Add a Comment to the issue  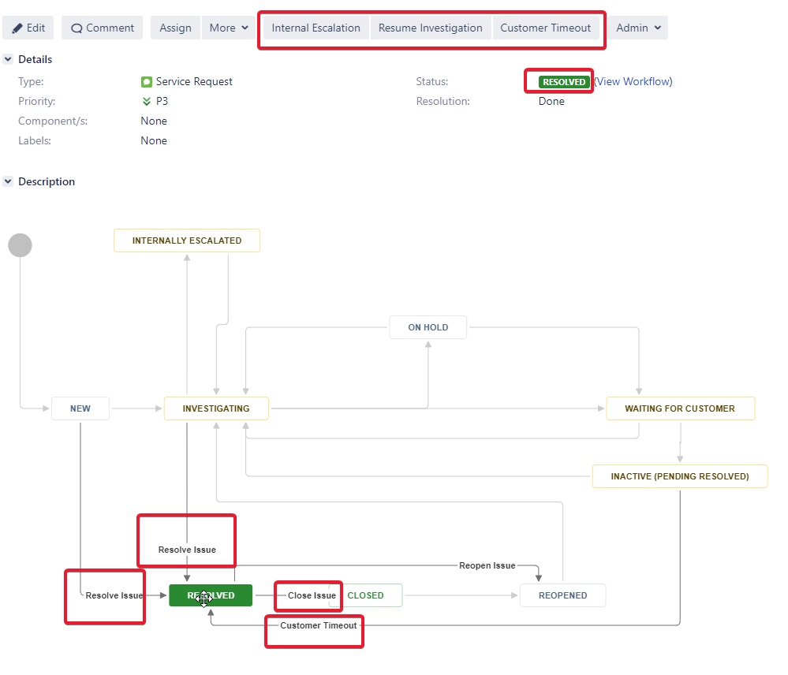[x=103, y=28]
